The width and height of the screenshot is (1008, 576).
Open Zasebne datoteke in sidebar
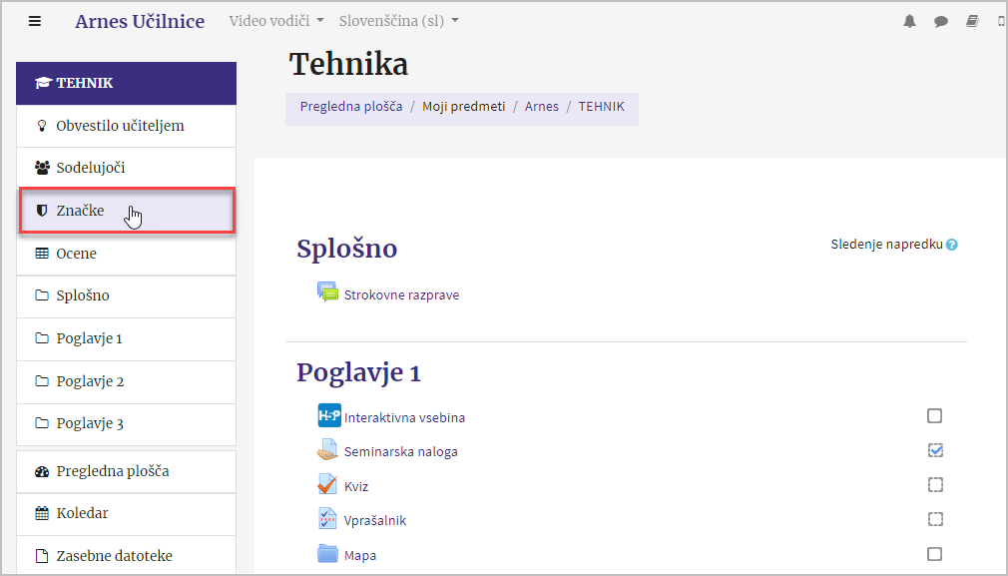coord(126,556)
